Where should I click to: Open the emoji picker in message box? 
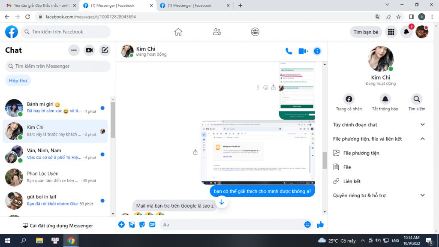(307, 224)
